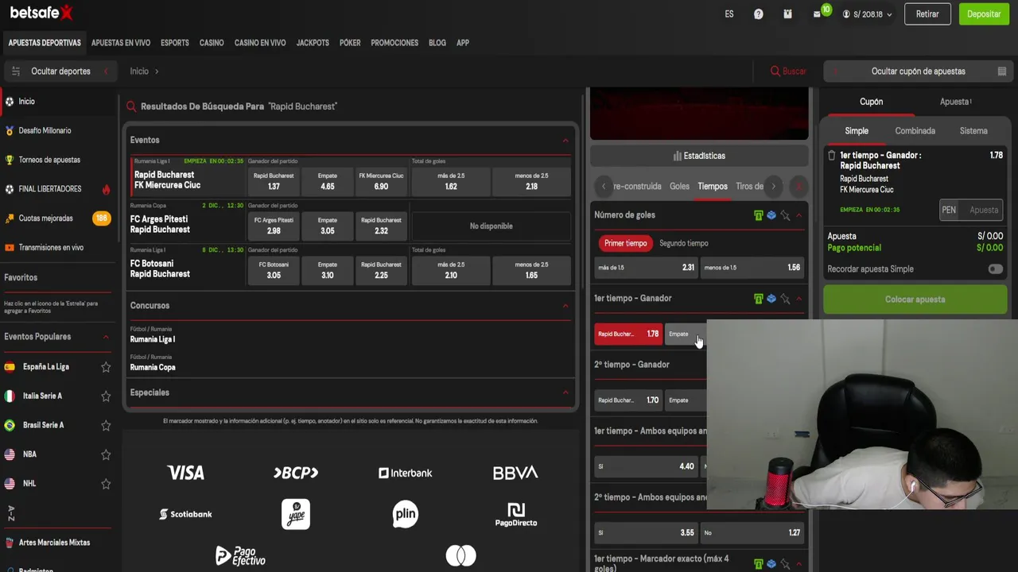Collapse the Especiales section
1018x572 pixels.
click(565, 392)
